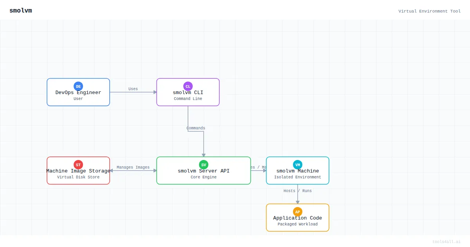
Task: Click the 'Core Engine' subtitle
Action: tap(204, 177)
